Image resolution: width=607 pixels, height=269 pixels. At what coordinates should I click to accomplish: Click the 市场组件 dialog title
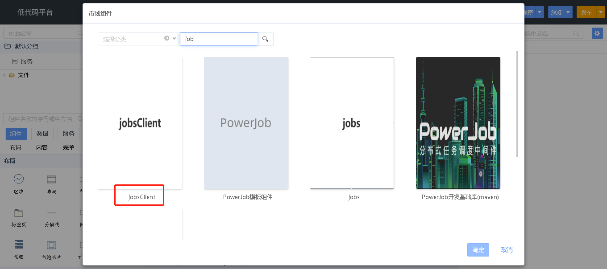100,13
